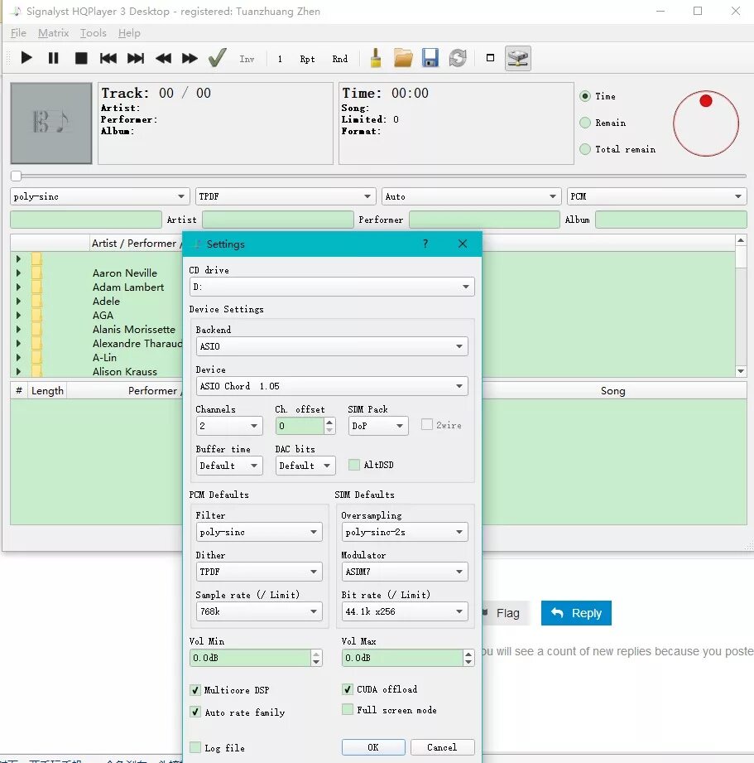Open the Auto sample rate dropdown
Screen dimensions: 754x763
tap(471, 196)
